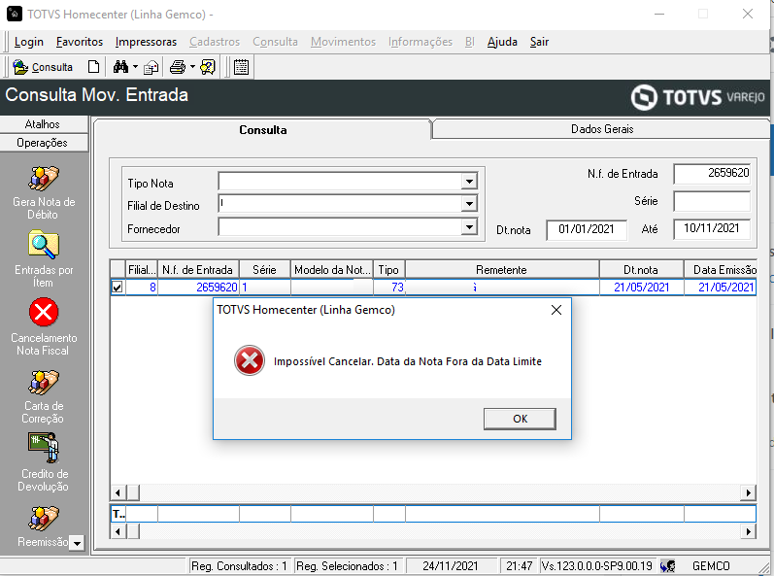
Task: Click the Dt.nota start date field
Action: (587, 229)
